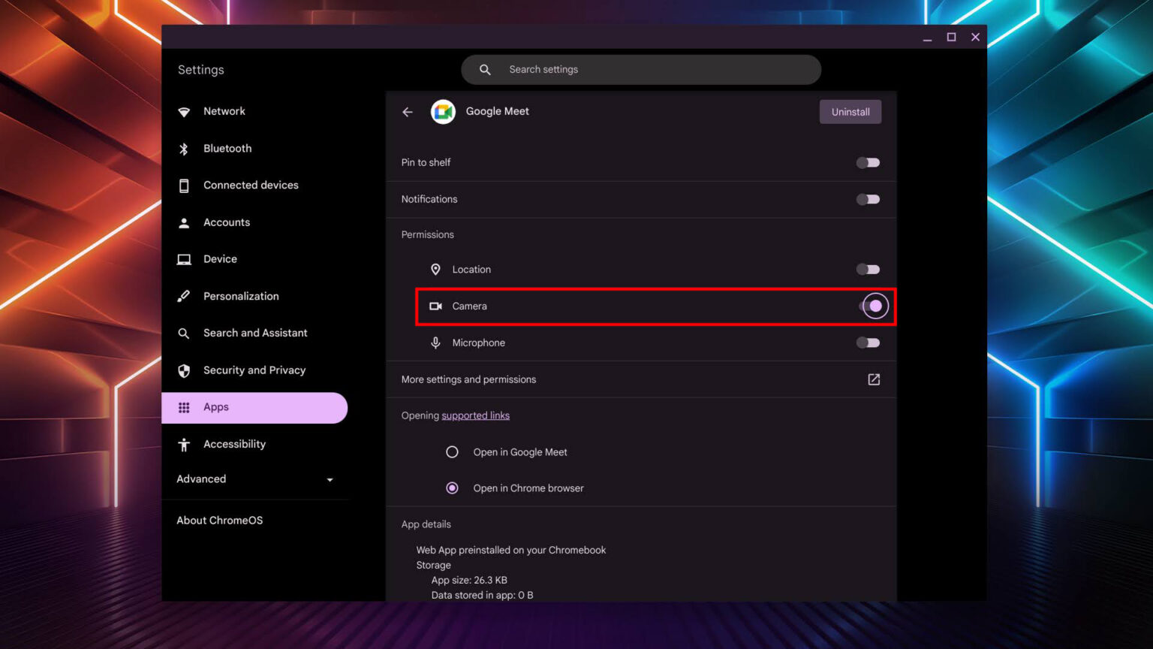The image size is (1153, 649).
Task: Click the Google Meet app icon
Action: coord(443,111)
